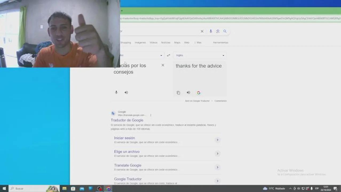This screenshot has height=192, width=341.
Task: Switch to the Videos tab
Action: (153, 43)
